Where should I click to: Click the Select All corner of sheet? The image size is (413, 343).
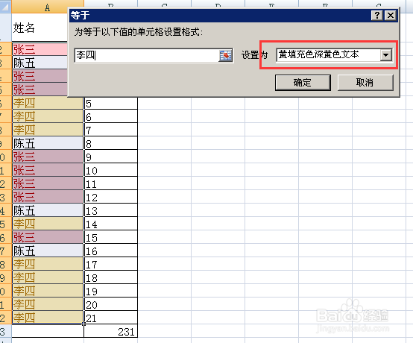pos(5,7)
